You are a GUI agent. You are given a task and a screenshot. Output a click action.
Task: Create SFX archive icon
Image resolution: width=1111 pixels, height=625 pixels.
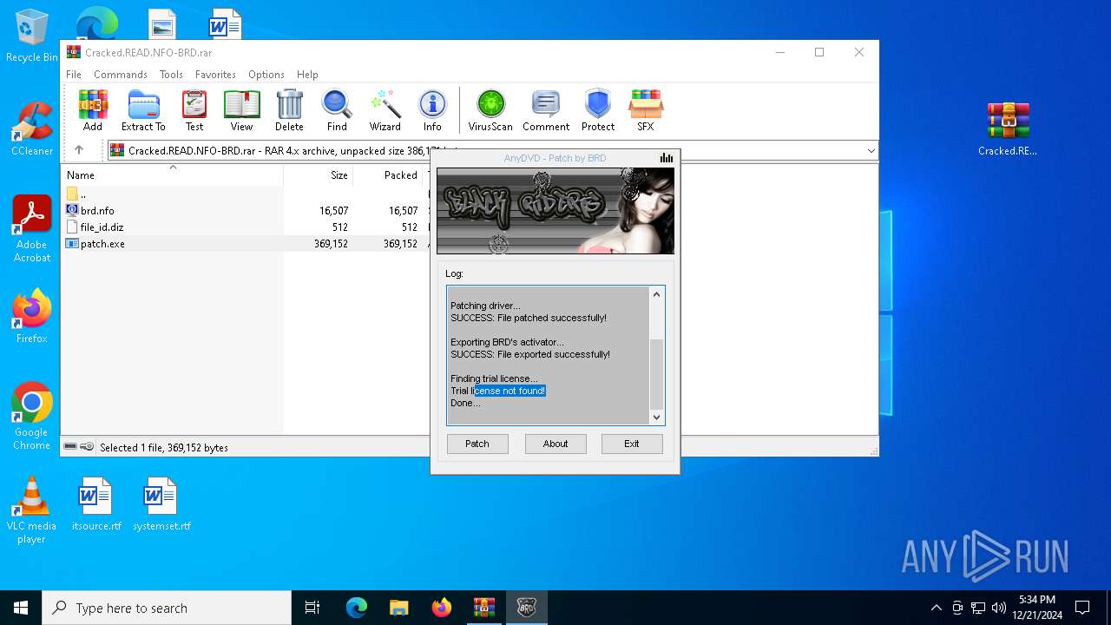click(x=646, y=110)
